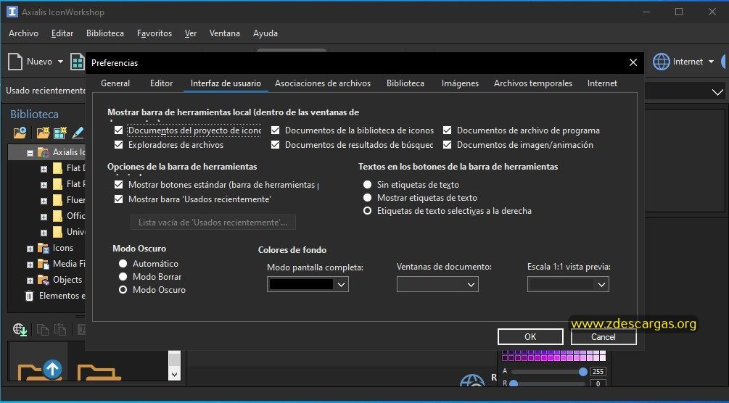Toggle Exploradores de archivos checkbox

click(118, 145)
